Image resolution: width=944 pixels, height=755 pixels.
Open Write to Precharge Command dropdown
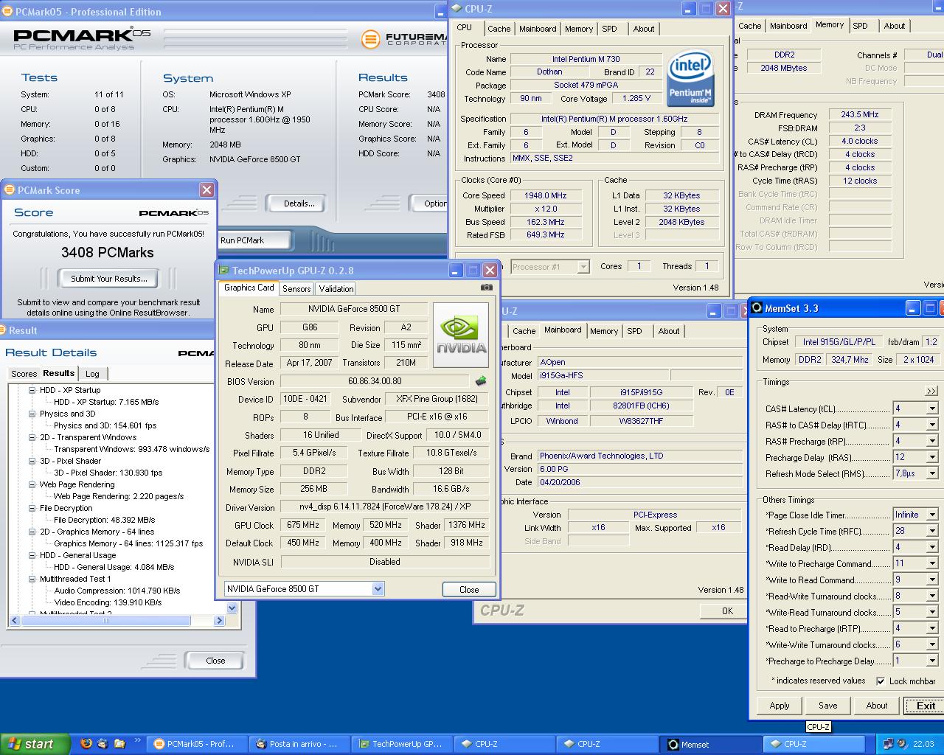(932, 563)
